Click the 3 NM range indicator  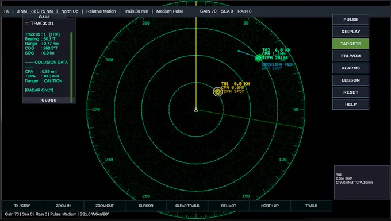tap(22, 11)
